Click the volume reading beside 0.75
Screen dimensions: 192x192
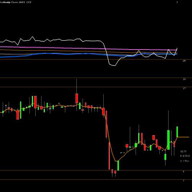[x=185, y=156]
